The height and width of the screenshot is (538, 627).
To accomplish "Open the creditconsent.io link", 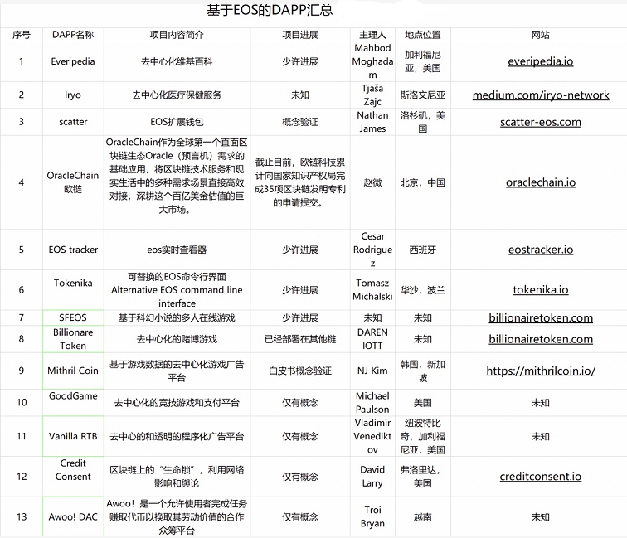I will 540,476.
